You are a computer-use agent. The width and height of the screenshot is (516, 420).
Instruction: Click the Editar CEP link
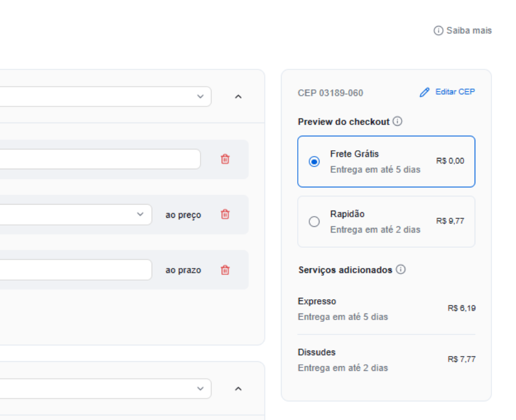coord(455,92)
